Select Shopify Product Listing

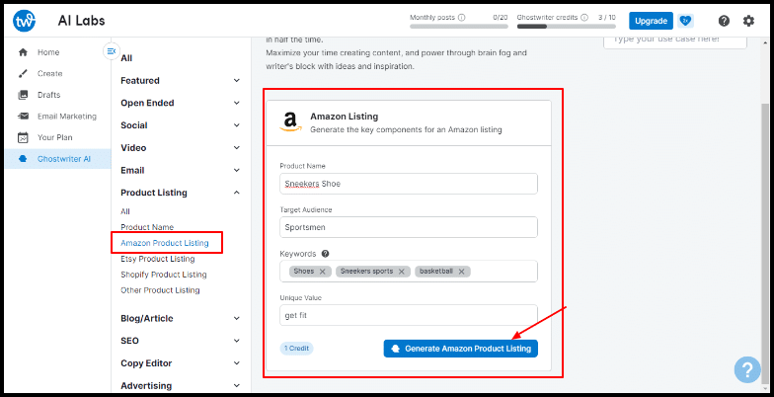click(164, 275)
